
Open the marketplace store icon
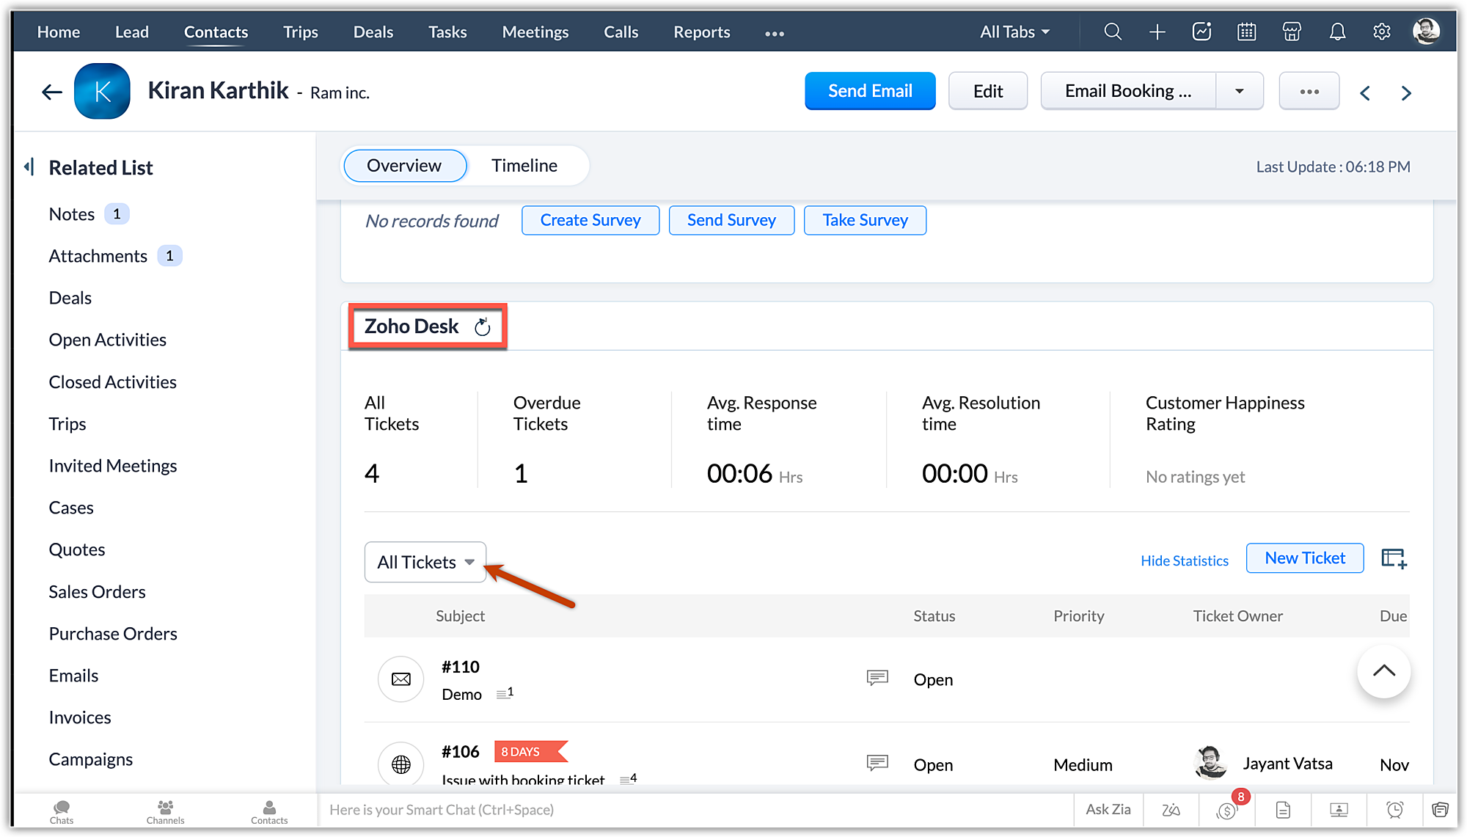pos(1292,32)
